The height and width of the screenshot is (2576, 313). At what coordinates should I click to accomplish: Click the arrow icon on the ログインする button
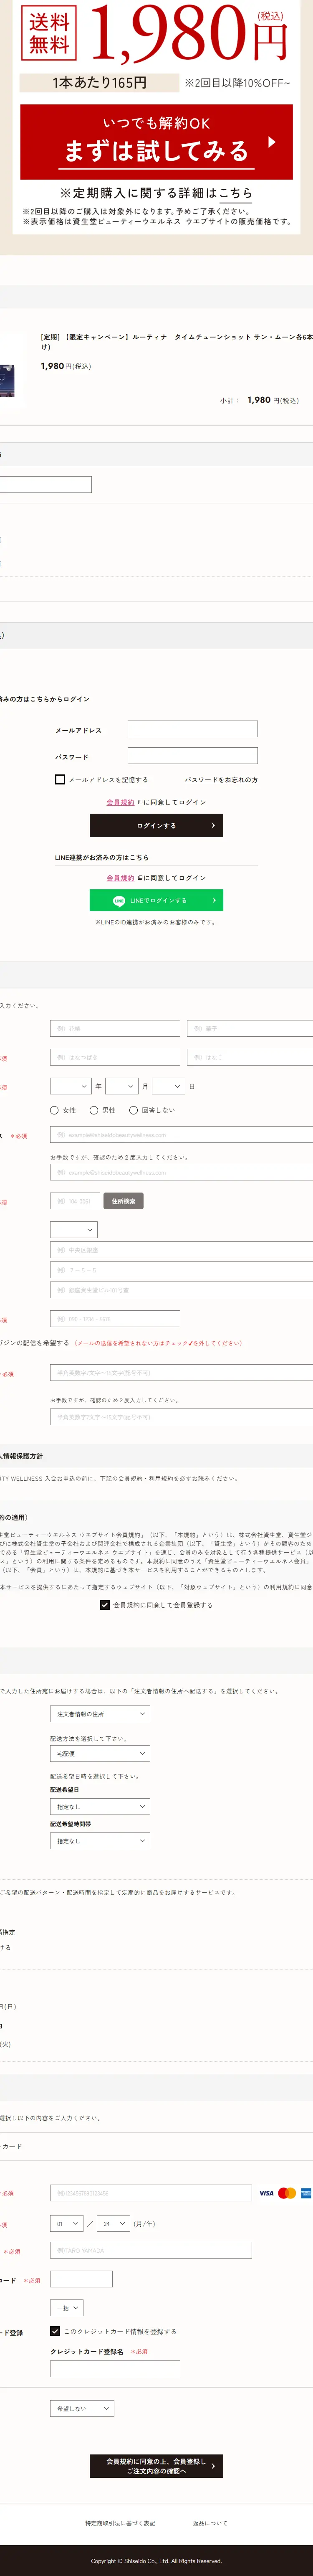point(212,825)
